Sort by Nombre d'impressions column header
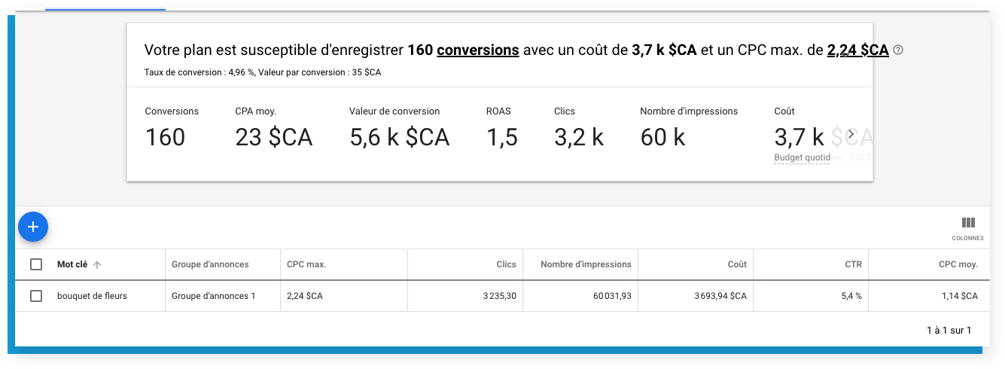Image resolution: width=1005 pixels, height=369 pixels. tap(586, 264)
